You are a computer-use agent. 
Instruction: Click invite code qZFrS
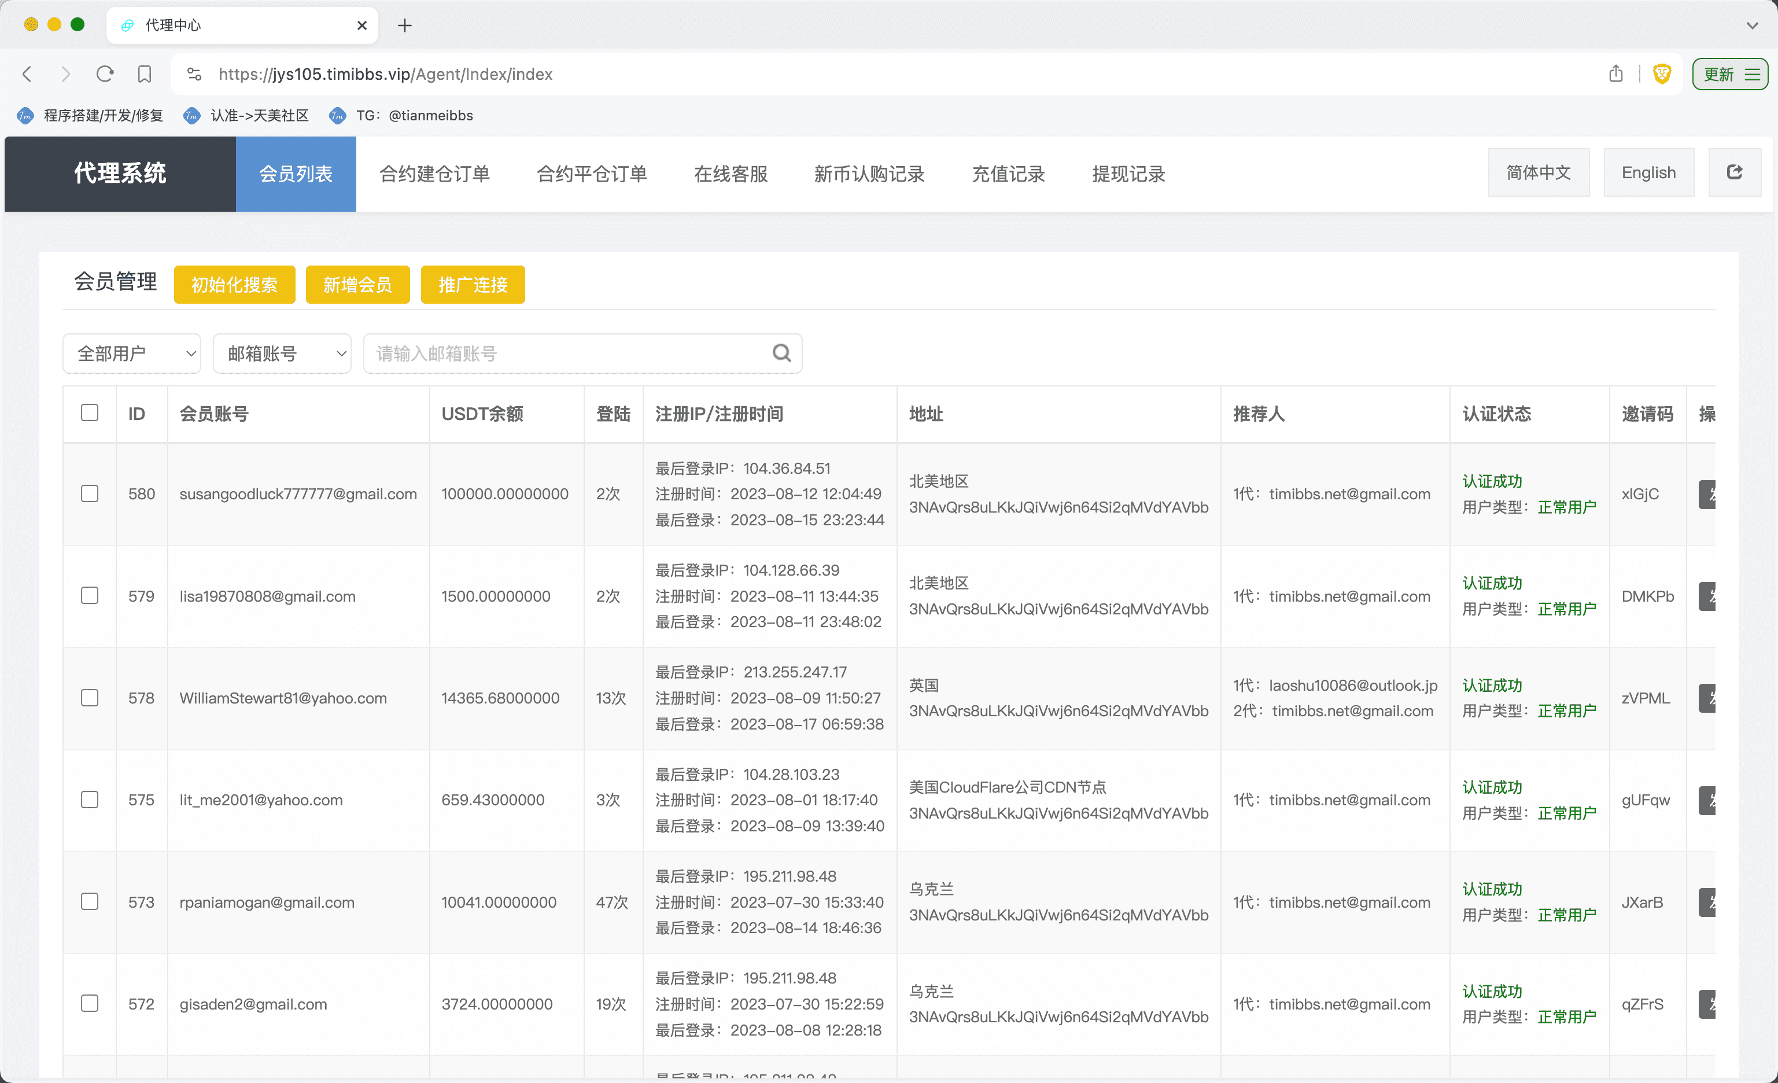[x=1642, y=1004]
